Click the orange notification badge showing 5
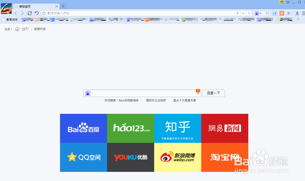Viewport: 305px width, 181px height. (198, 90)
